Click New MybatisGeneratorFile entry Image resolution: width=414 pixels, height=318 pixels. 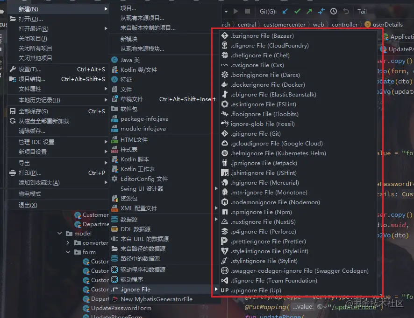point(165,299)
